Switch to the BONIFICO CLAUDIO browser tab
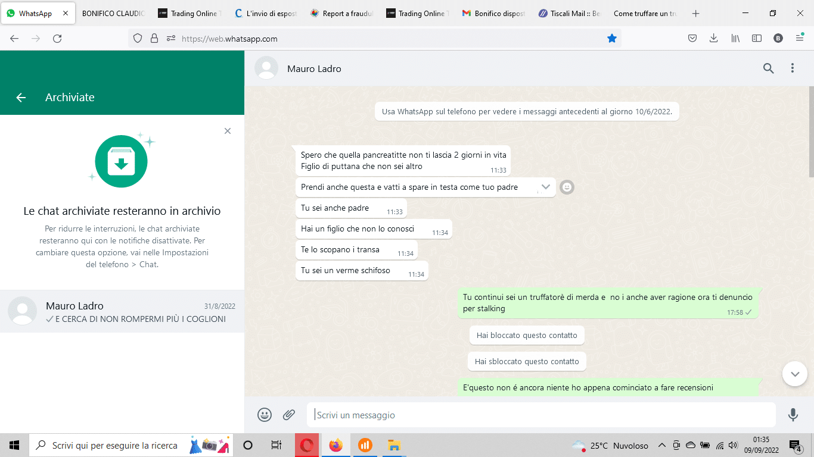Viewport: 814px width, 457px height. [113, 14]
